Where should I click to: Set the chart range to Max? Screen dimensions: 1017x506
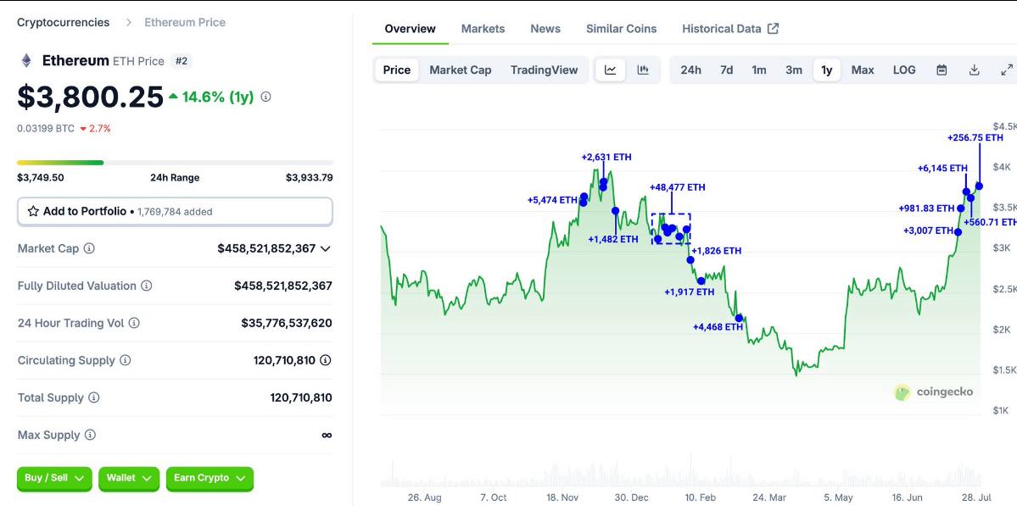[x=863, y=70]
